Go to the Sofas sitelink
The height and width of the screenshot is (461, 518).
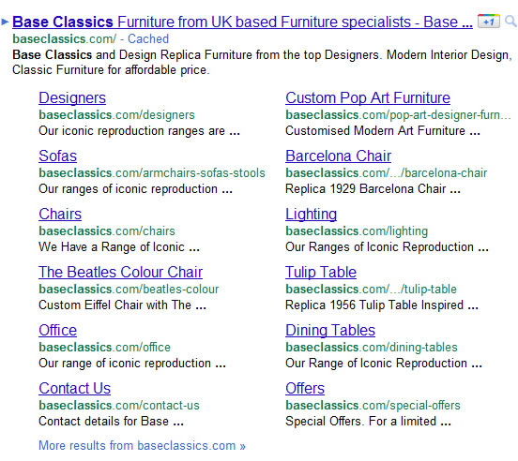[x=57, y=156]
